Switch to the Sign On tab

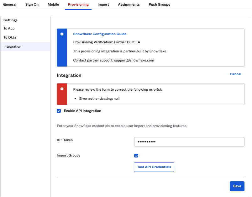[32, 5]
